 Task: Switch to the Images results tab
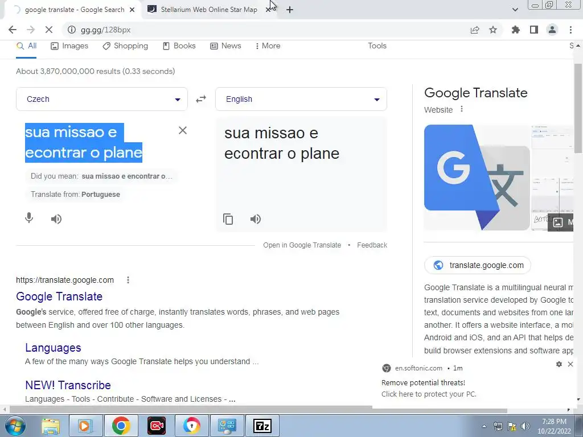[69, 46]
